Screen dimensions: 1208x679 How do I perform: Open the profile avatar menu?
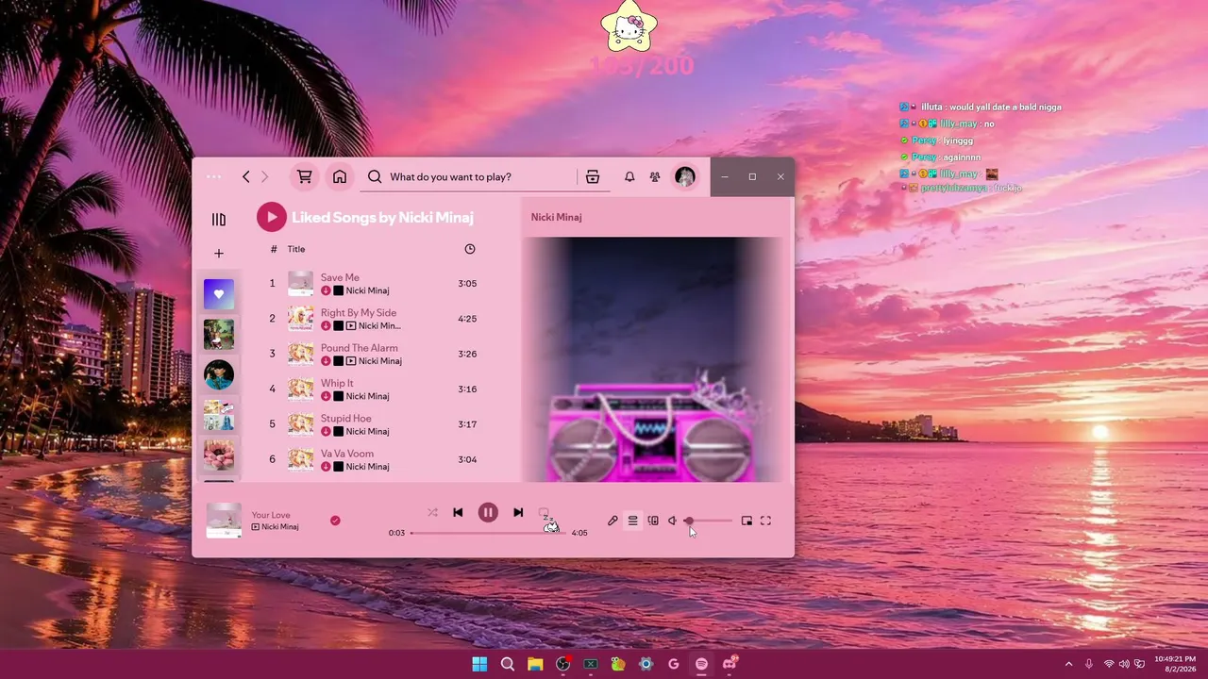pos(685,176)
